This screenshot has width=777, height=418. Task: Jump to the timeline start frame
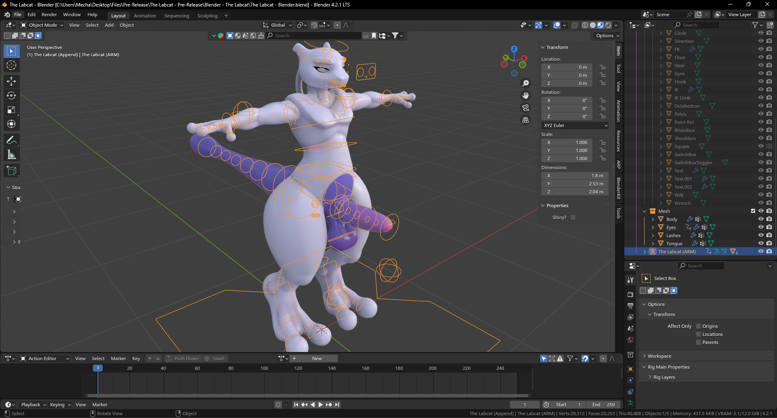tap(296, 405)
